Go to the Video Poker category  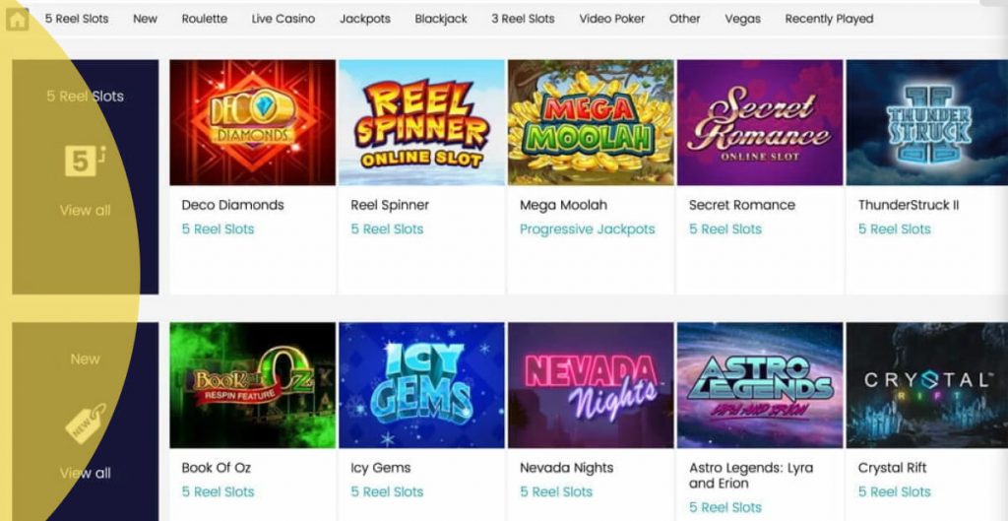click(x=611, y=19)
